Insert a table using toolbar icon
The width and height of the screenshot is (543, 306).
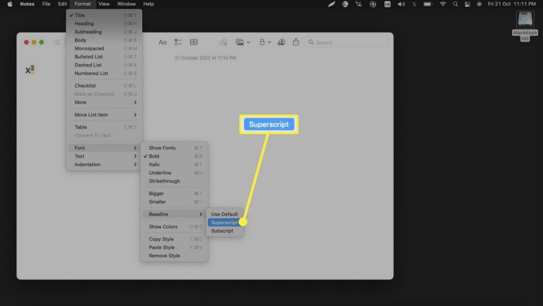194,42
